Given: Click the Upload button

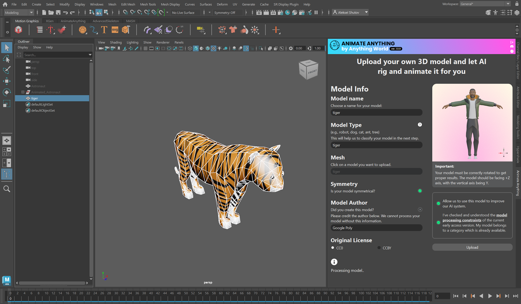Looking at the screenshot, I should (472, 247).
